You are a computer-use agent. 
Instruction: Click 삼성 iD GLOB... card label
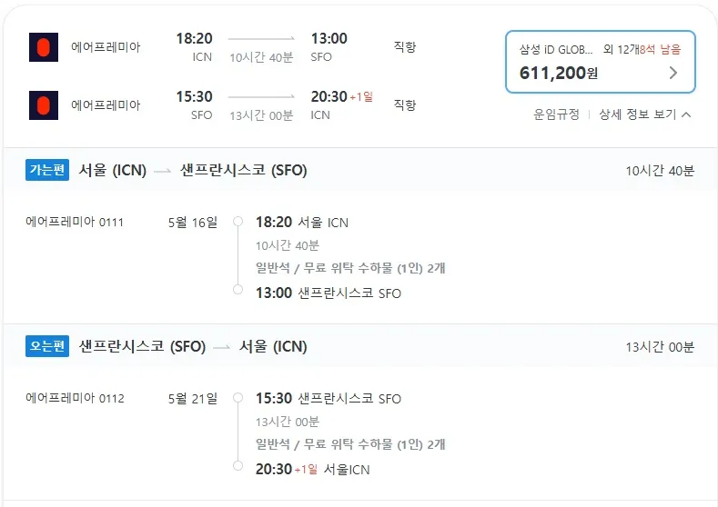click(556, 49)
